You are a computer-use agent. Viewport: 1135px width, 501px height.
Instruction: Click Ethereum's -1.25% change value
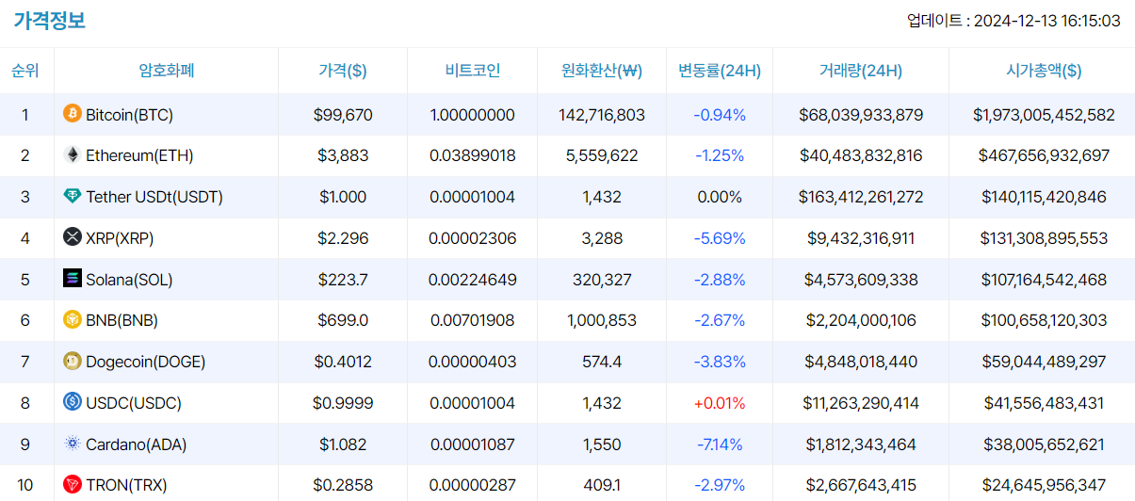(720, 155)
